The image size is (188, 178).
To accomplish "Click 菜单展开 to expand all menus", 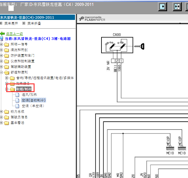I will [11, 23].
